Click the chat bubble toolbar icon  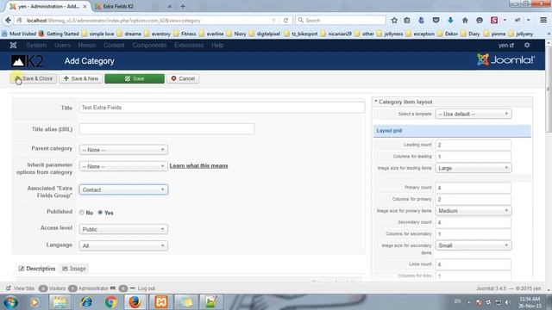point(480,21)
